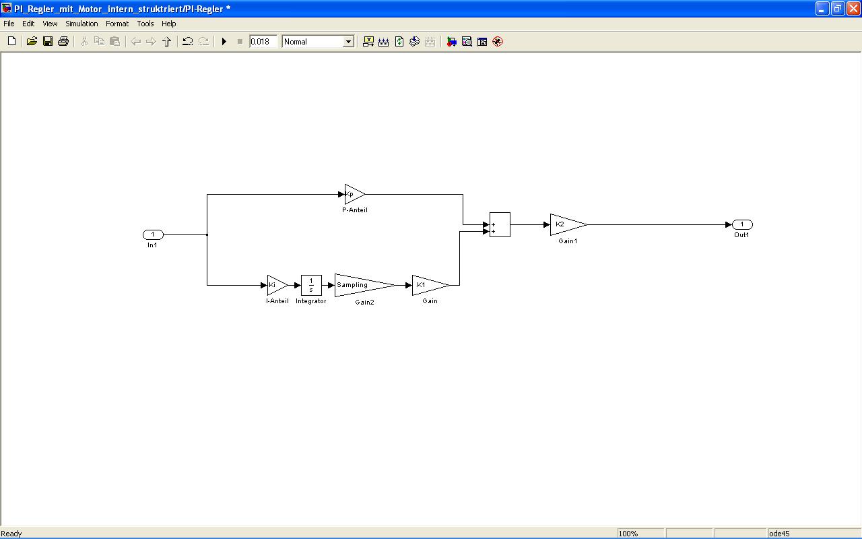Open a model file with folder icon
Screen dimensions: 862x539
tap(32, 42)
